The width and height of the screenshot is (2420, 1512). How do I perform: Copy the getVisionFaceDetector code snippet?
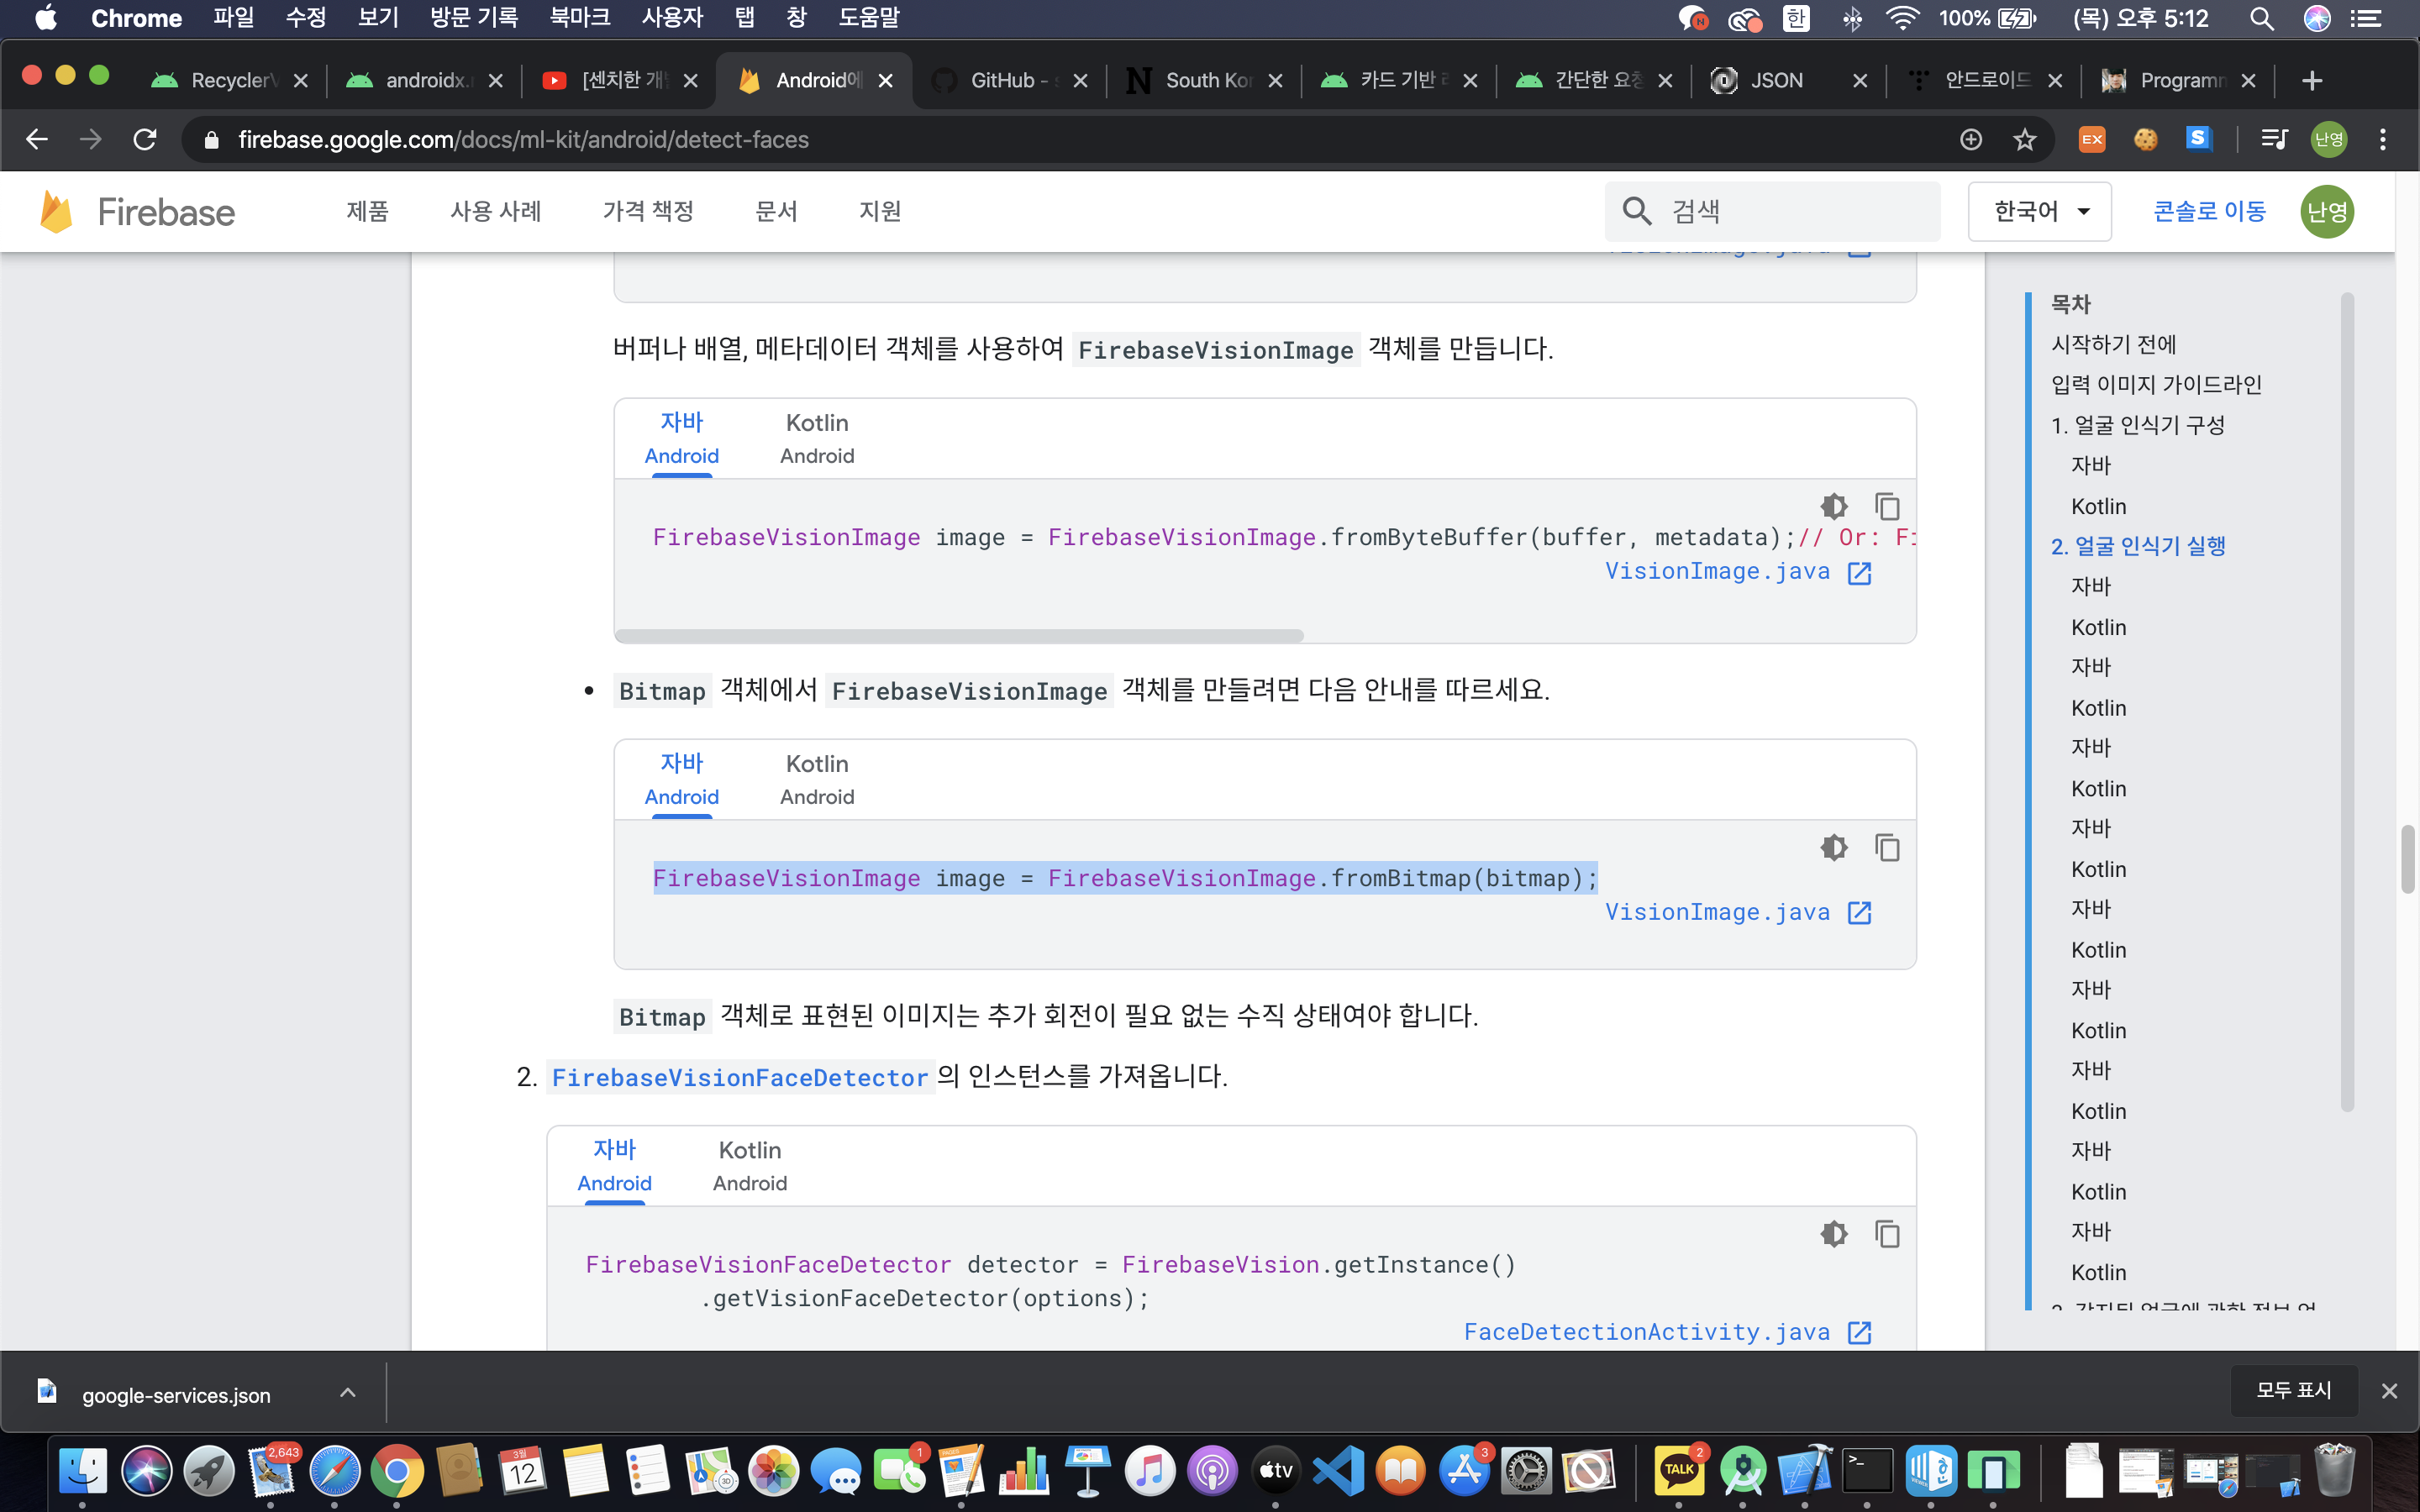[x=1887, y=1234]
